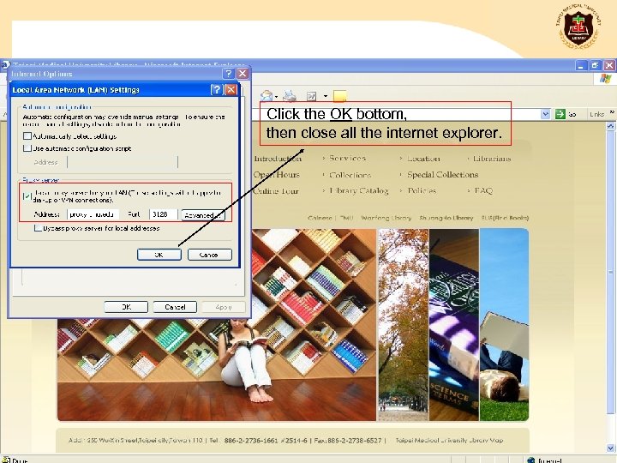This screenshot has width=617, height=463.
Task: Close the Internet Options dialog
Action: (243, 74)
